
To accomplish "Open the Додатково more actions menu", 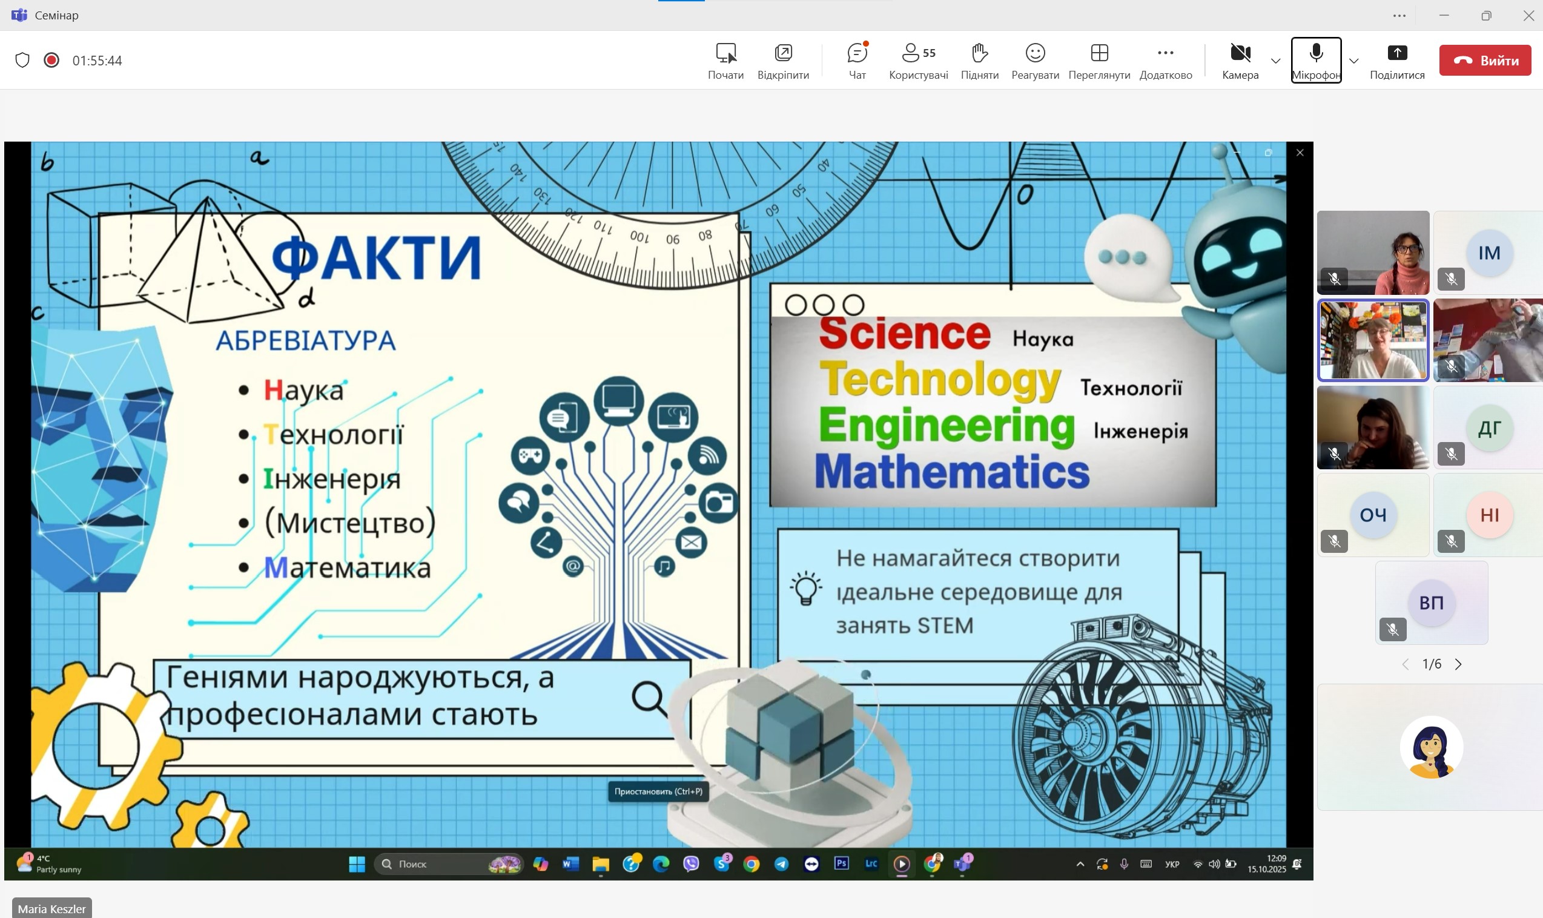I will coord(1165,60).
